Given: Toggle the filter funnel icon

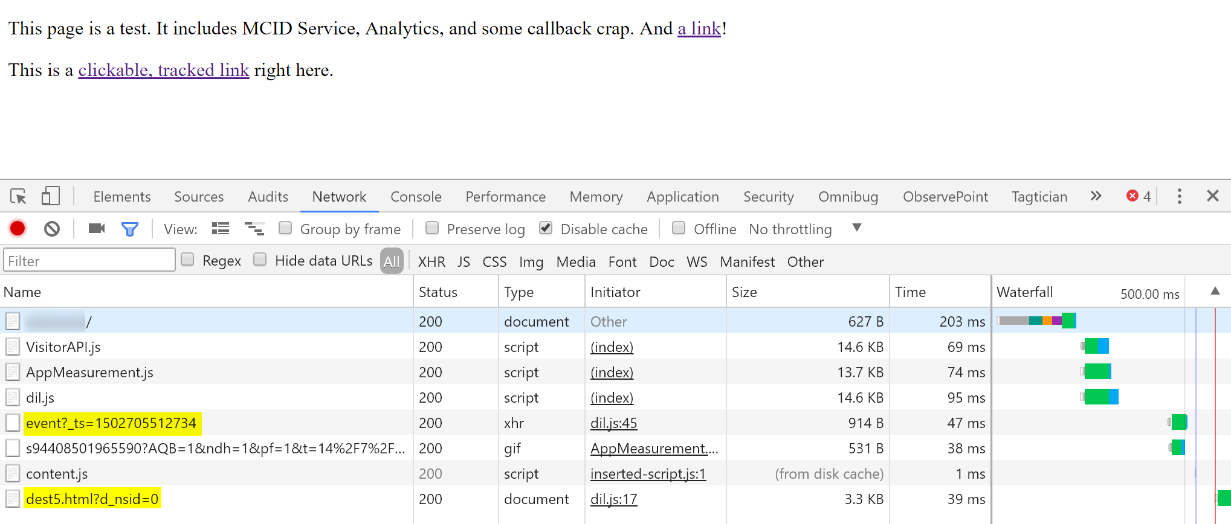Looking at the screenshot, I should coord(129,229).
